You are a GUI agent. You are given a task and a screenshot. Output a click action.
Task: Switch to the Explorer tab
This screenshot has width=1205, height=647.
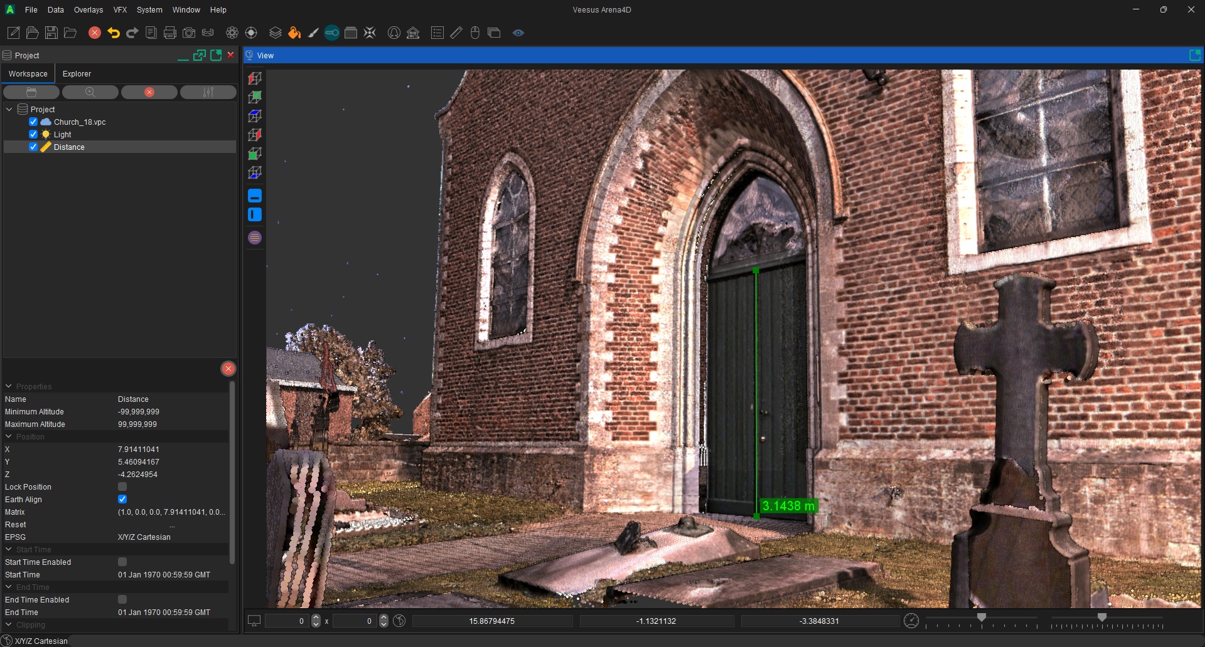click(x=77, y=73)
